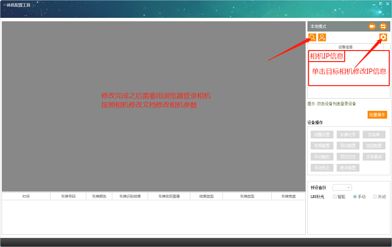Click the 车牌识别结果 column header

pos(130,196)
